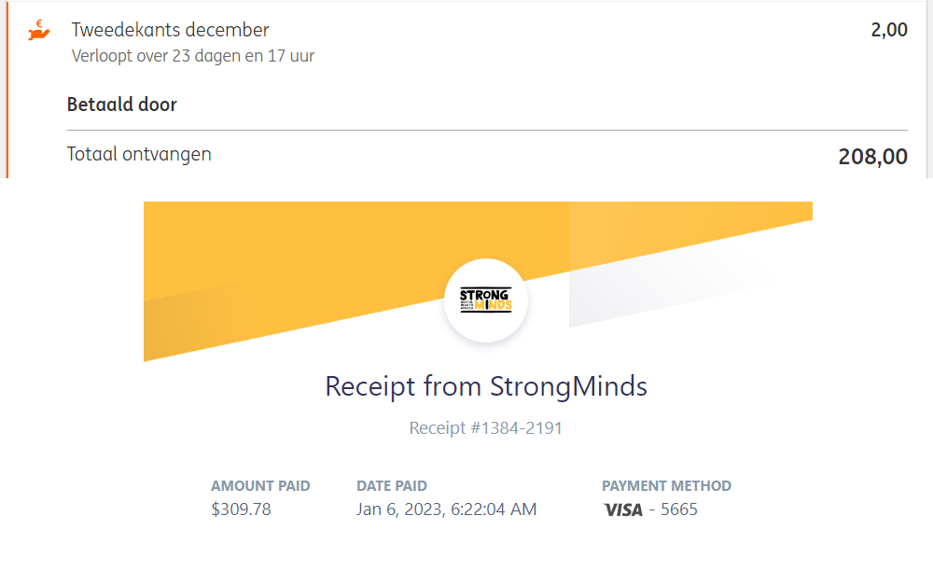Click the expiry text 'Verloopt over 23 dagen'
The height and width of the screenshot is (586, 933).
193,56
